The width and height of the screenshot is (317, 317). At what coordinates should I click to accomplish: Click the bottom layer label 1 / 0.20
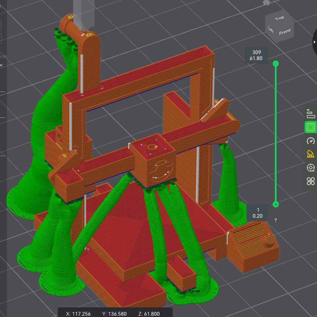tap(257, 213)
